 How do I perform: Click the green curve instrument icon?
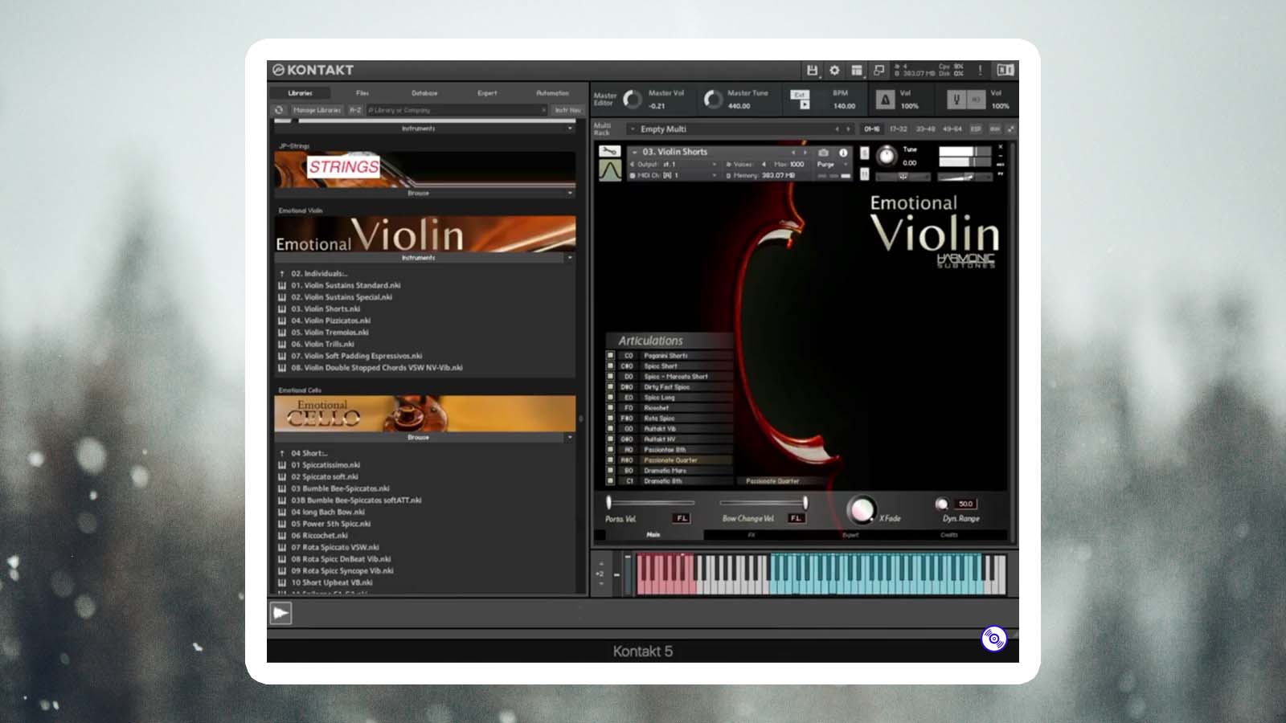click(610, 170)
